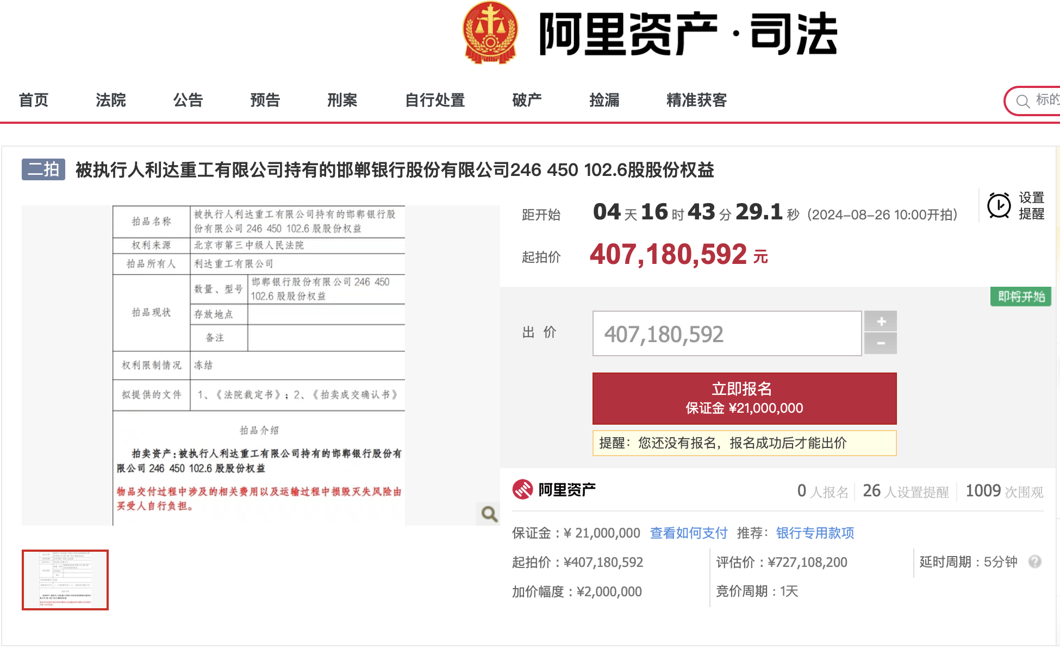
Task: Click 阿里资产 name beside red logo
Action: tap(567, 490)
